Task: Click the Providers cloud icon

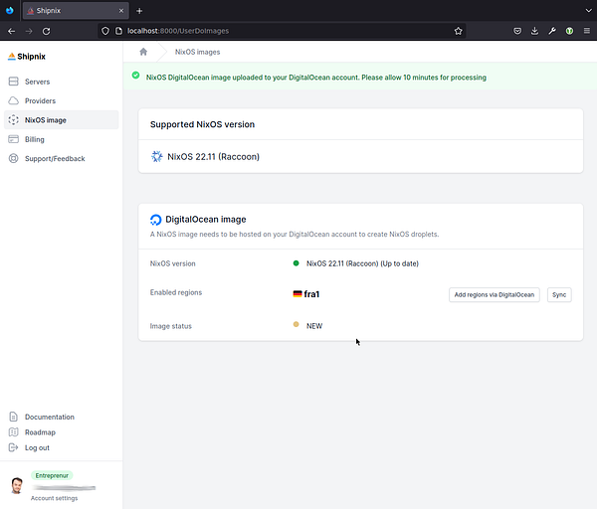Action: pyautogui.click(x=13, y=100)
